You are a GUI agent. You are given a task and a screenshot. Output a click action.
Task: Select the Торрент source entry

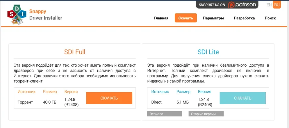tap(25, 102)
